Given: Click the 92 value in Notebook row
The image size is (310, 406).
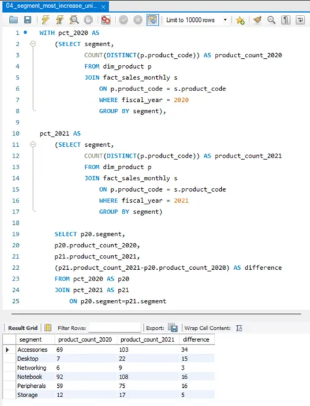Looking at the screenshot, I should coord(59,377).
